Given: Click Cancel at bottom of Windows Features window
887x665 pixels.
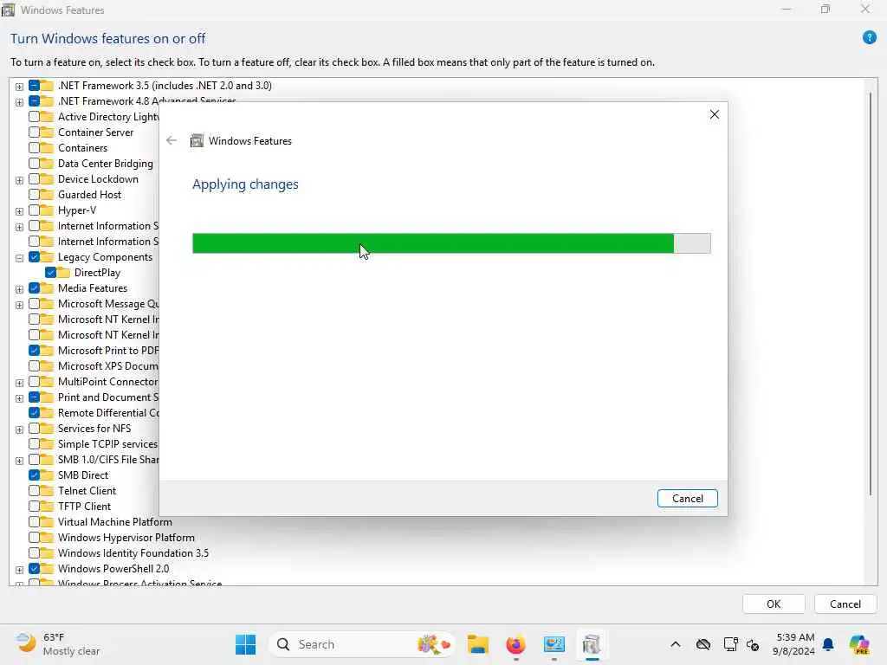Looking at the screenshot, I should point(845,604).
